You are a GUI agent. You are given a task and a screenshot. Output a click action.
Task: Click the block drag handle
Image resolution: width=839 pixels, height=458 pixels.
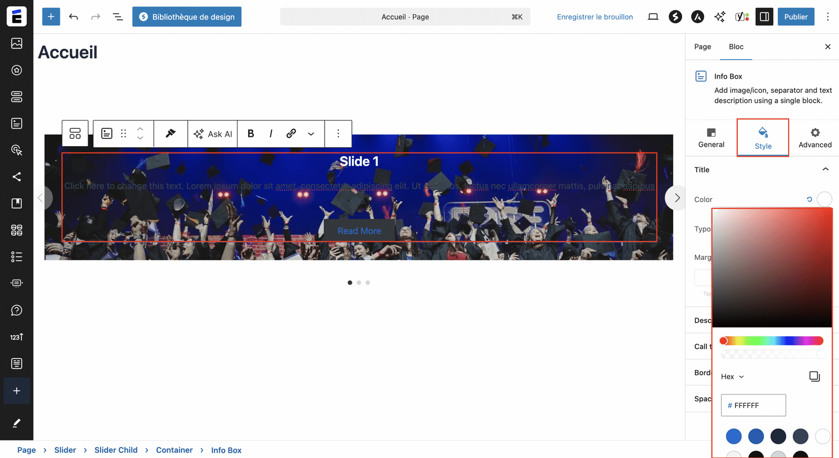(x=124, y=134)
